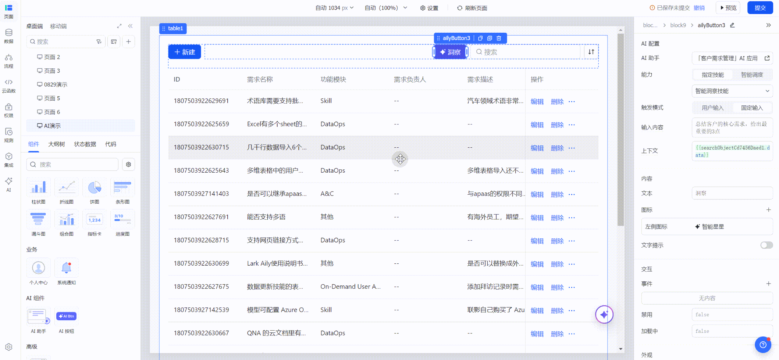Image resolution: width=779 pixels, height=360 pixels.
Task: Open the 观测 section in left sidebar
Action: [x=8, y=135]
